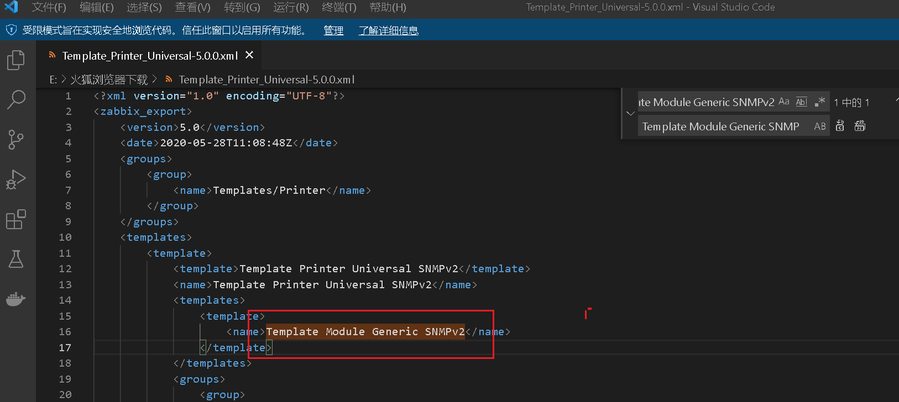Click the '<zabbix_export>' tag text
The width and height of the screenshot is (899, 402).
click(143, 111)
